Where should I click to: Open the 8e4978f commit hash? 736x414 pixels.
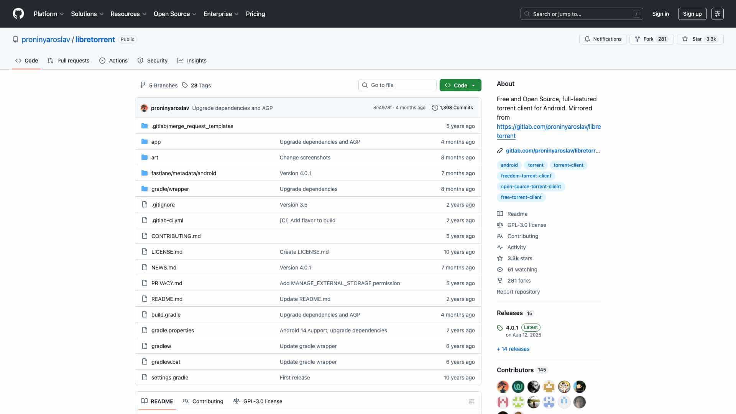[x=382, y=108]
